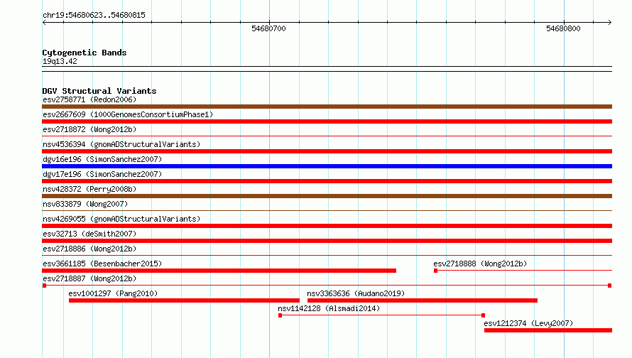Click the nsv1142128 (Alsmadi2014) label
The image size is (632, 358).
pos(329,308)
